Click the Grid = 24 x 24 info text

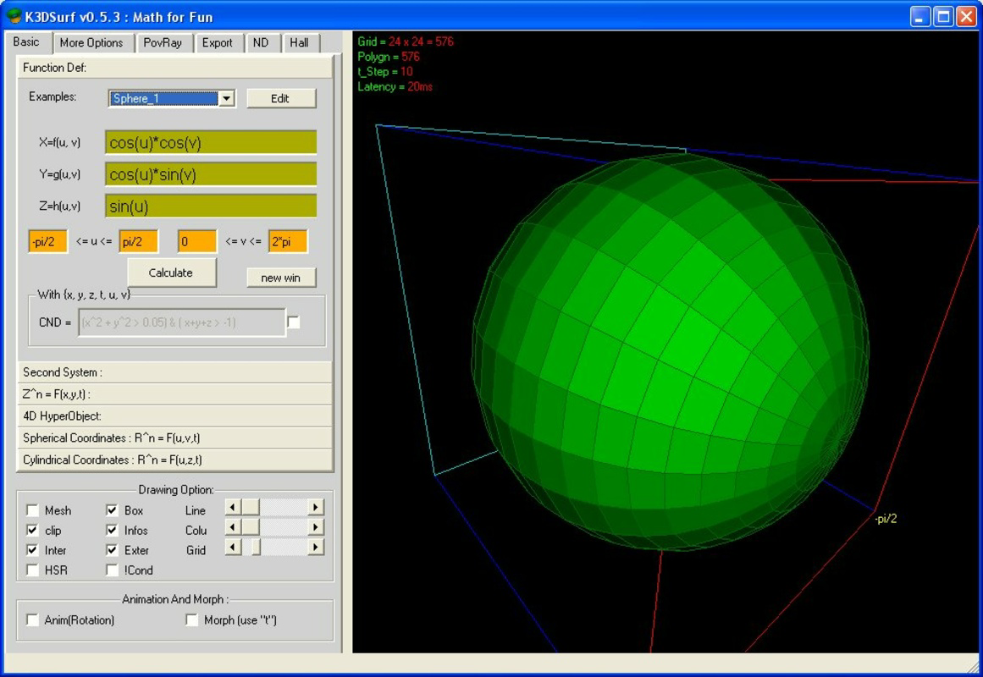click(x=406, y=41)
